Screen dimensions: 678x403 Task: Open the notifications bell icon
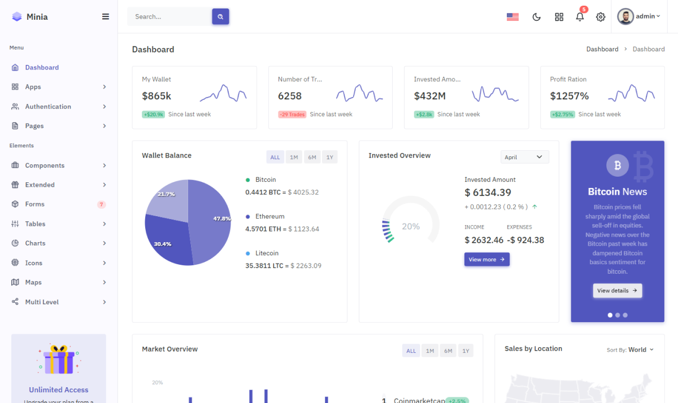click(580, 17)
